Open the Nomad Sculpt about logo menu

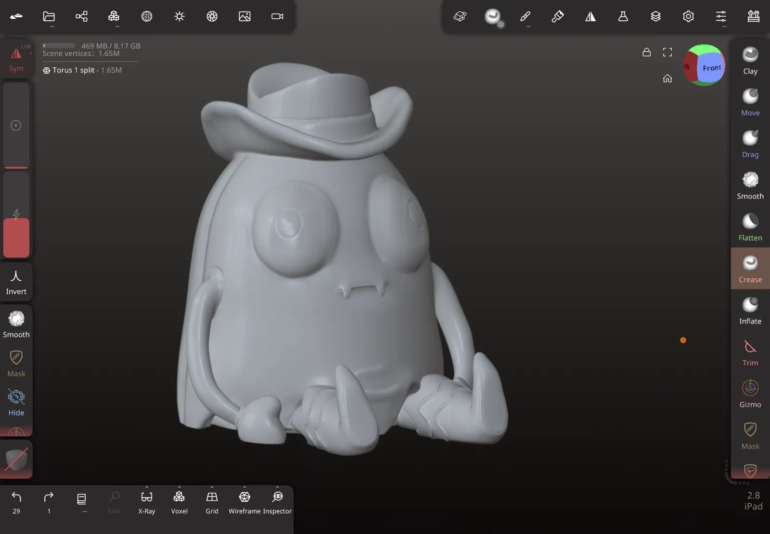pyautogui.click(x=16, y=16)
